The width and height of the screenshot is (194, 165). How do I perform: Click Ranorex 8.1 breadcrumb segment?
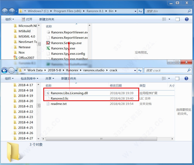(95, 11)
